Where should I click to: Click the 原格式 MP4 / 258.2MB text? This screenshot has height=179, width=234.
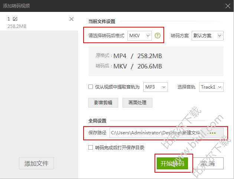129,56
